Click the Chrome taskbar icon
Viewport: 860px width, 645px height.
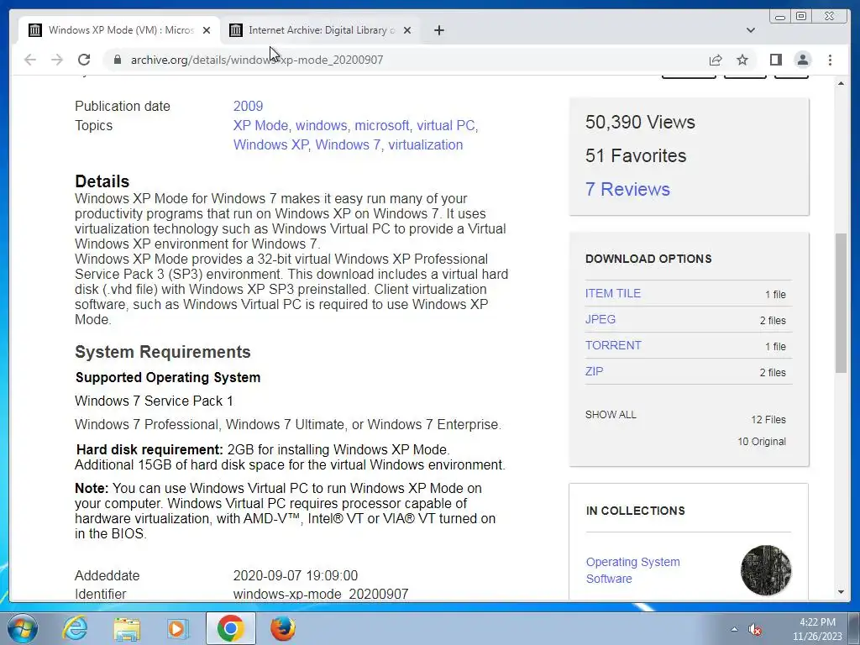coord(230,628)
